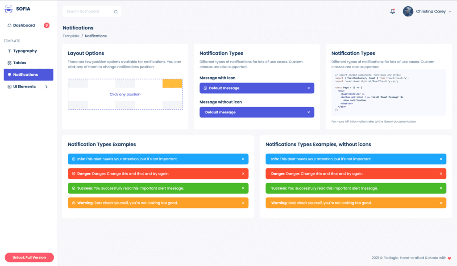Open the Typography sidebar item

pyautogui.click(x=28, y=51)
